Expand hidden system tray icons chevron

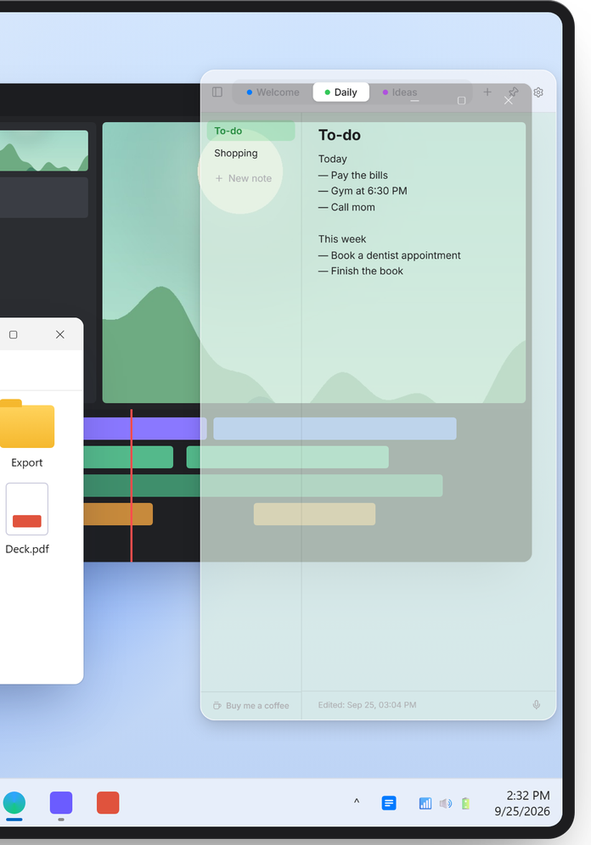357,802
